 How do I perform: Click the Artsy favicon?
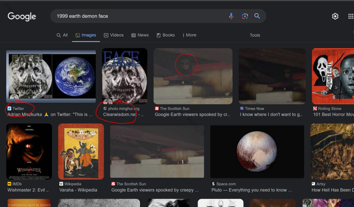(x=313, y=184)
